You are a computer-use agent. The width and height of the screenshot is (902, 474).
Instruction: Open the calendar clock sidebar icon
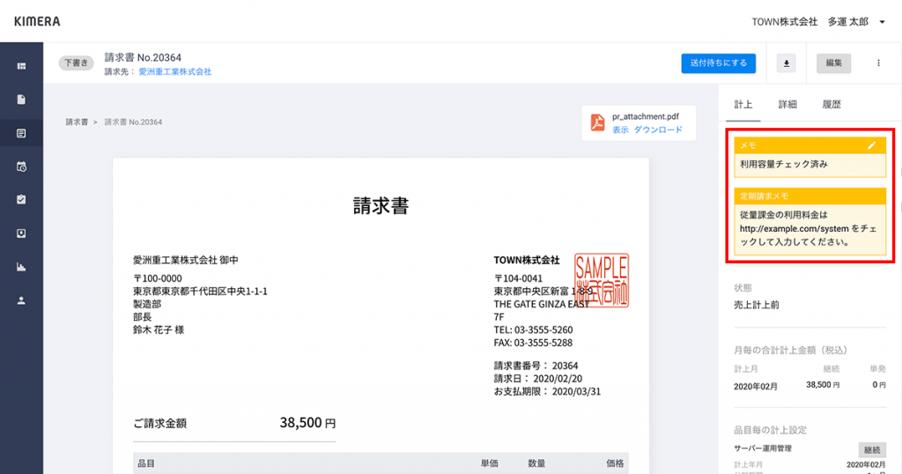pos(21,167)
